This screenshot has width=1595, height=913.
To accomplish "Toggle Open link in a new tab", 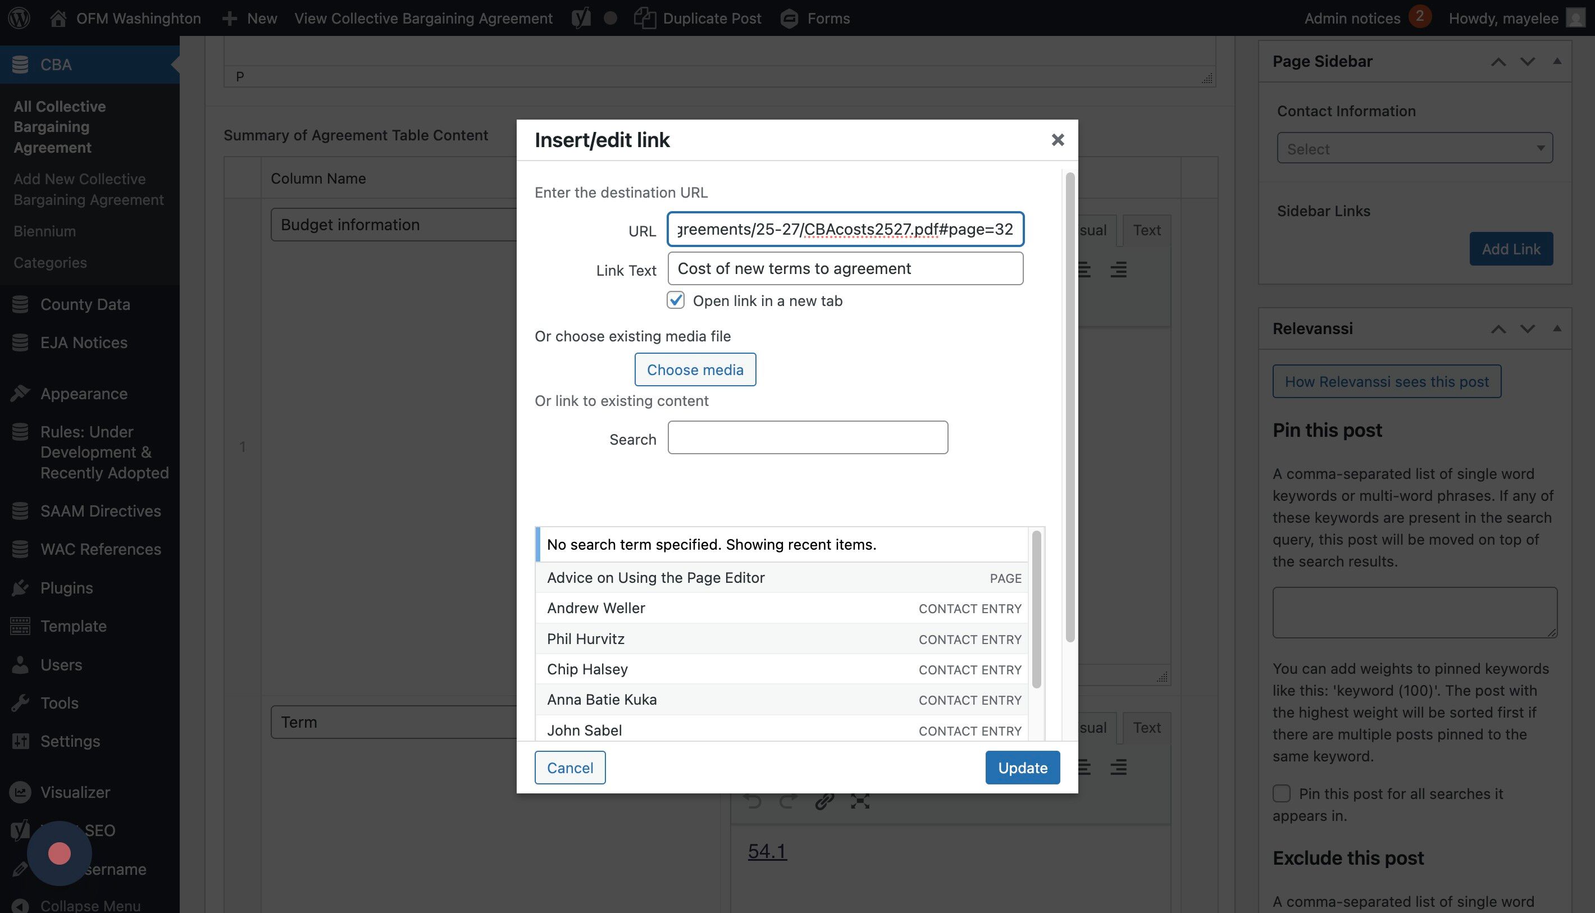I will [676, 300].
